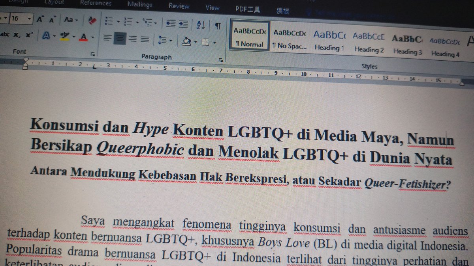Click the word "mengangkat" in first line

click(144, 224)
